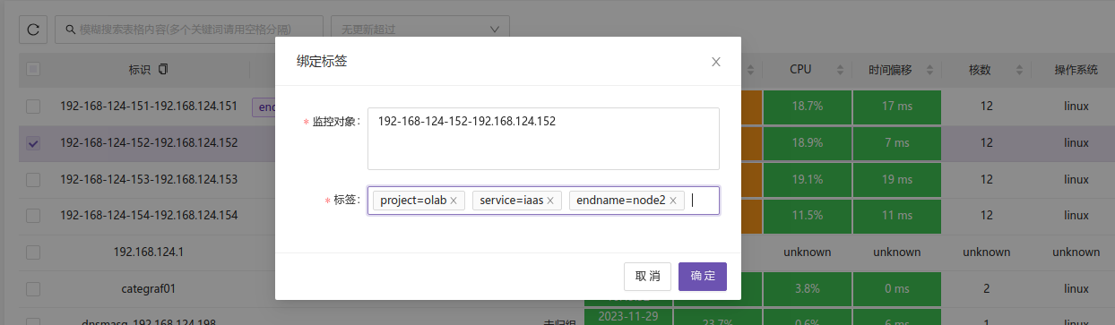
Task: Click 取消 to cancel the dialog
Action: pyautogui.click(x=647, y=277)
